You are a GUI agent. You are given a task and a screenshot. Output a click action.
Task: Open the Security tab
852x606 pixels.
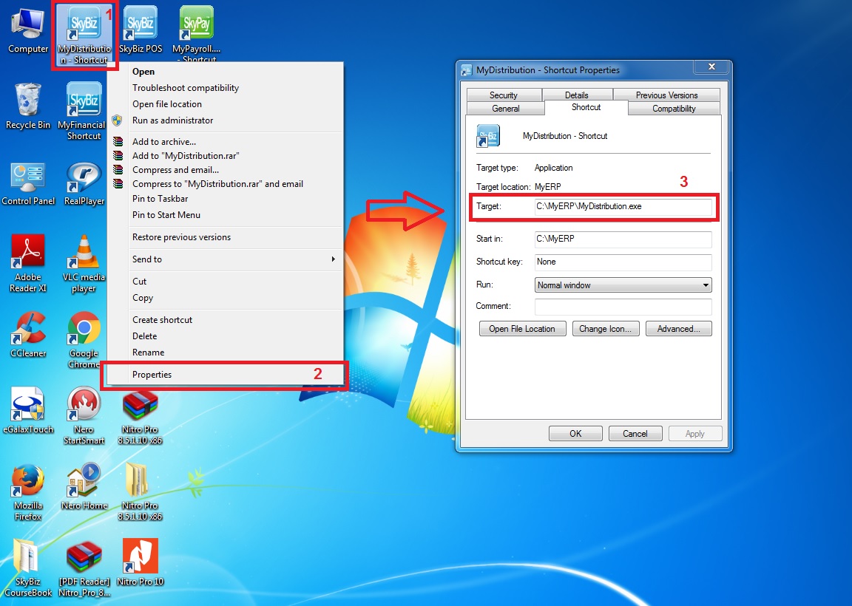click(x=504, y=95)
